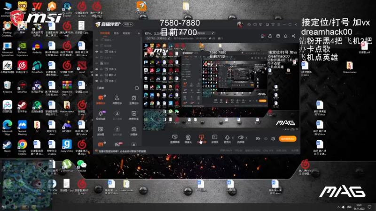Open the mail icon in title bar
This screenshot has width=376, height=211.
point(255,24)
